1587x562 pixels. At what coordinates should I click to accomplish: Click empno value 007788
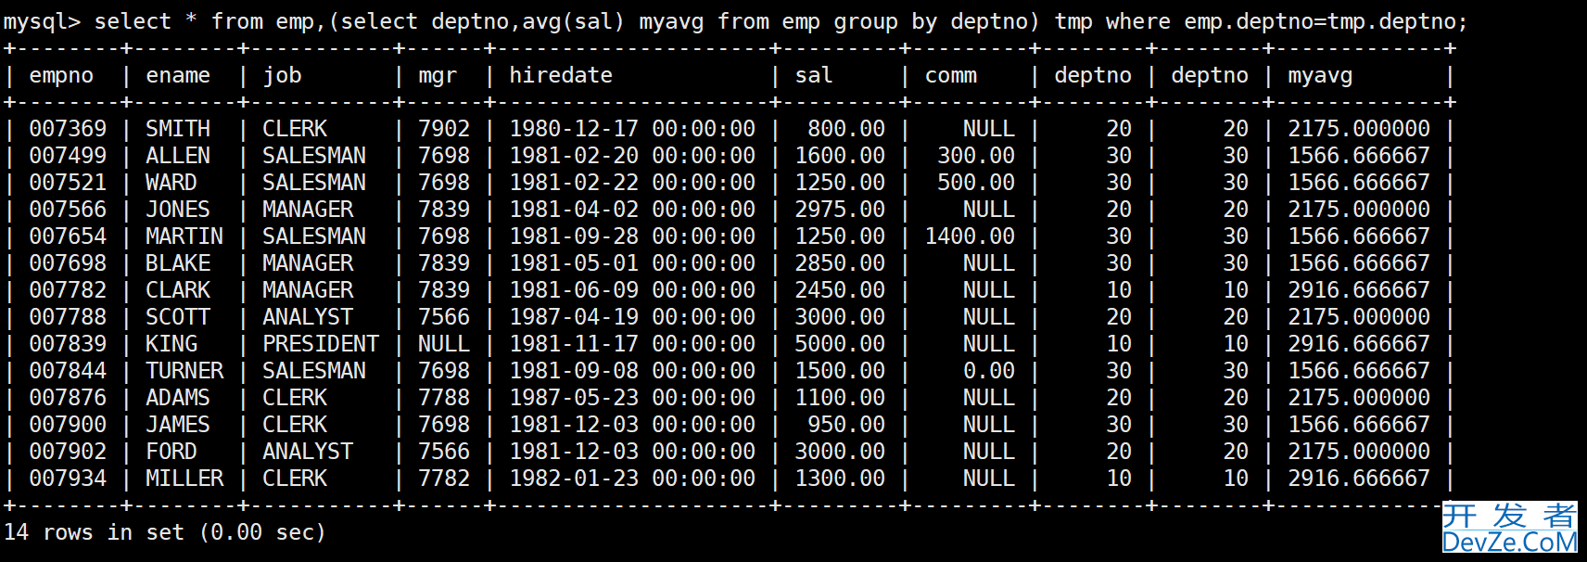[68, 317]
